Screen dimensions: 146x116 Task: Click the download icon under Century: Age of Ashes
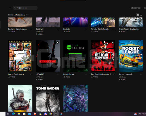pos(9,32)
